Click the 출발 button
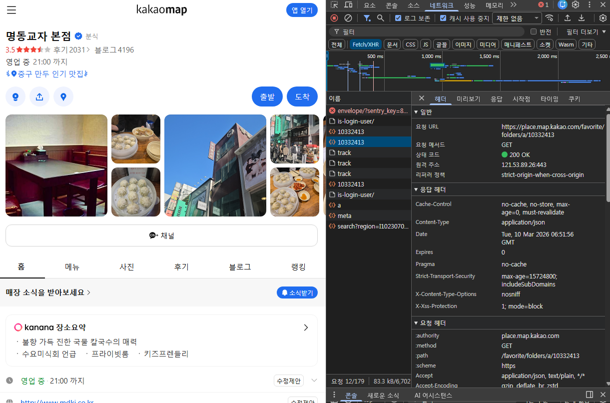This screenshot has height=403, width=610. [267, 96]
